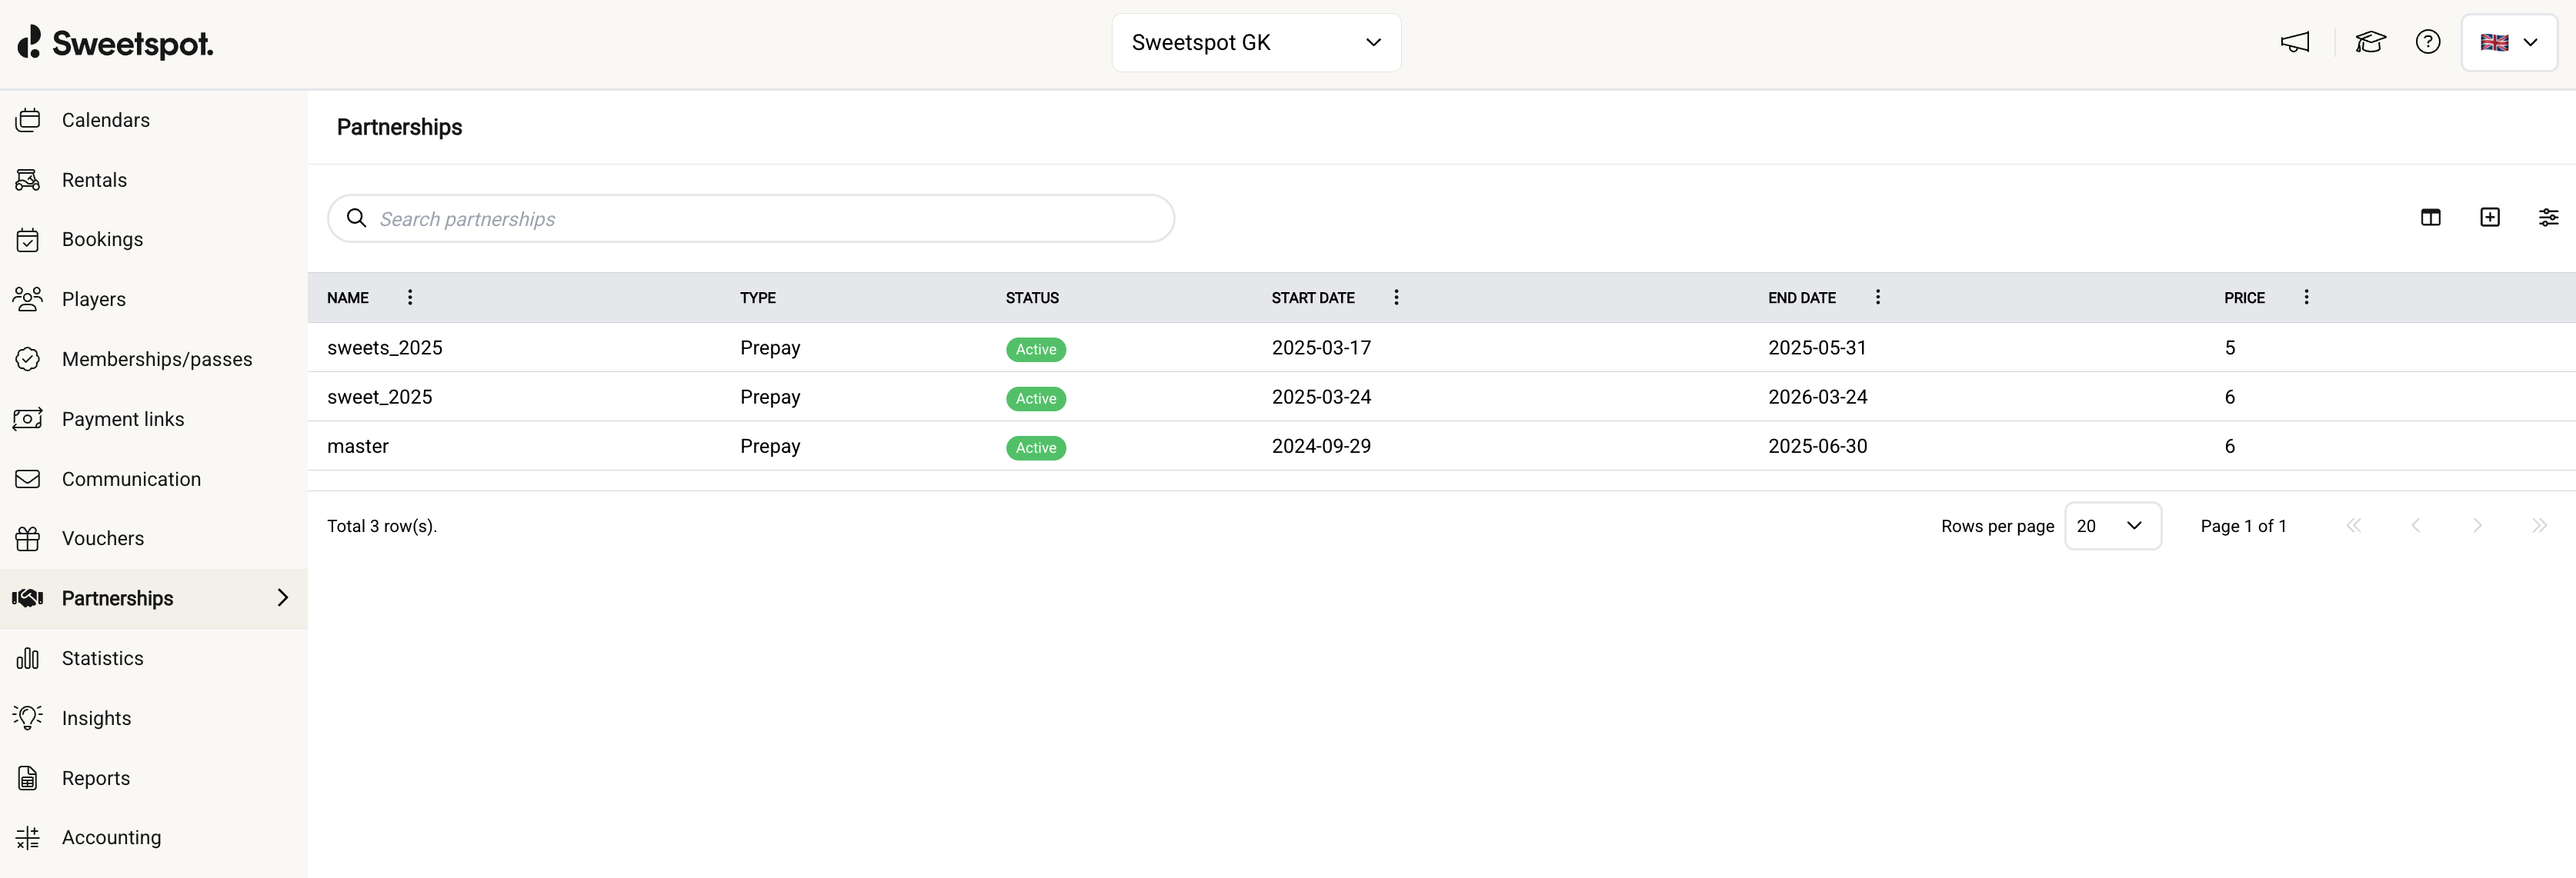2576x878 pixels.
Task: Open the announcements megaphone icon
Action: (x=2295, y=42)
